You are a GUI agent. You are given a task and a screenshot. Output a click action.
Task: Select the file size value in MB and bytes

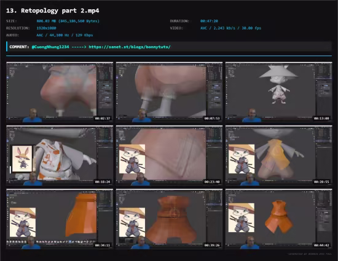(68, 21)
